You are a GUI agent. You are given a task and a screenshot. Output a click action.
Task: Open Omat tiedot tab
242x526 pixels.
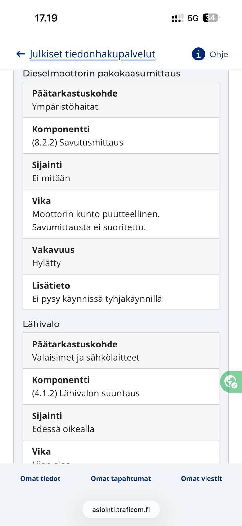point(40,479)
